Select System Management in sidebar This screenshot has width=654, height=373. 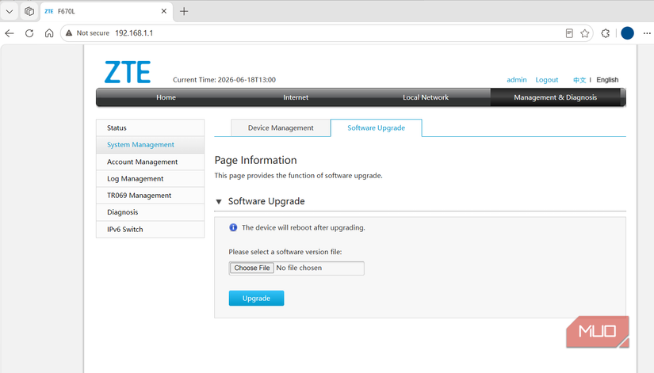coord(150,145)
